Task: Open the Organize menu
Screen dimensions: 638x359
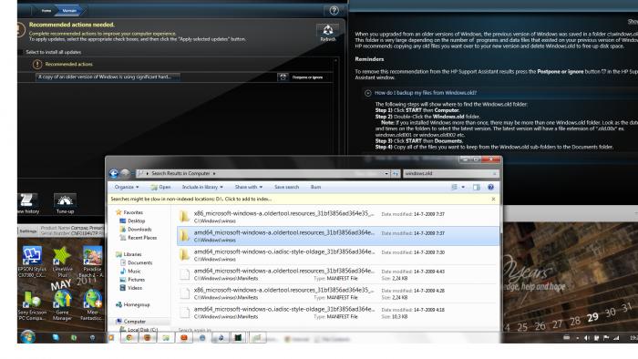Action: [127, 187]
